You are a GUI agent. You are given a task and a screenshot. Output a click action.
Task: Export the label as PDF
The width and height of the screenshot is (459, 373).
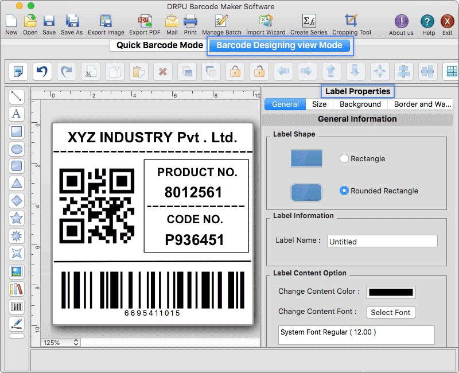point(144,23)
